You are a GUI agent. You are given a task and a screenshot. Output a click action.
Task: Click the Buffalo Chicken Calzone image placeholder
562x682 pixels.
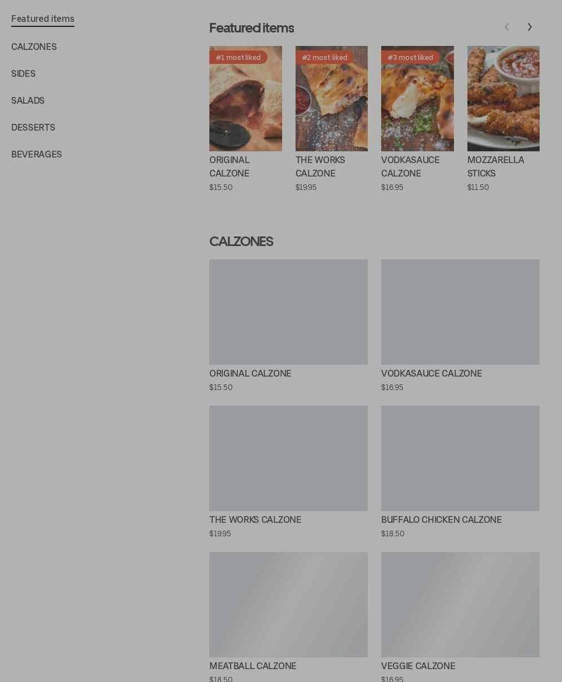[x=460, y=458]
